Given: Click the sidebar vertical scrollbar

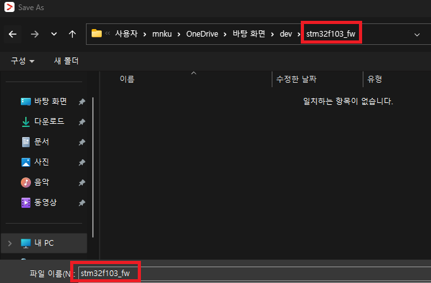Looking at the screenshot, I should pyautogui.click(x=93, y=167).
